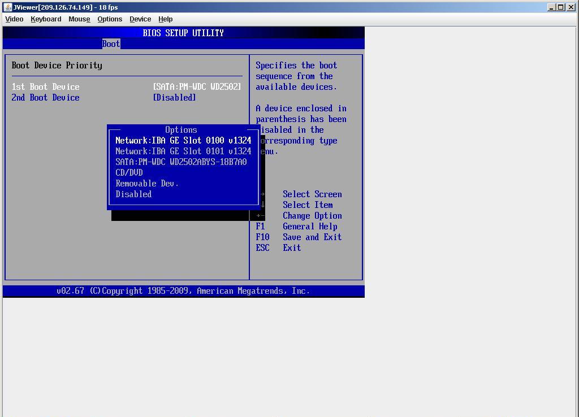Open the Help menu
The height and width of the screenshot is (417, 579).
click(166, 19)
